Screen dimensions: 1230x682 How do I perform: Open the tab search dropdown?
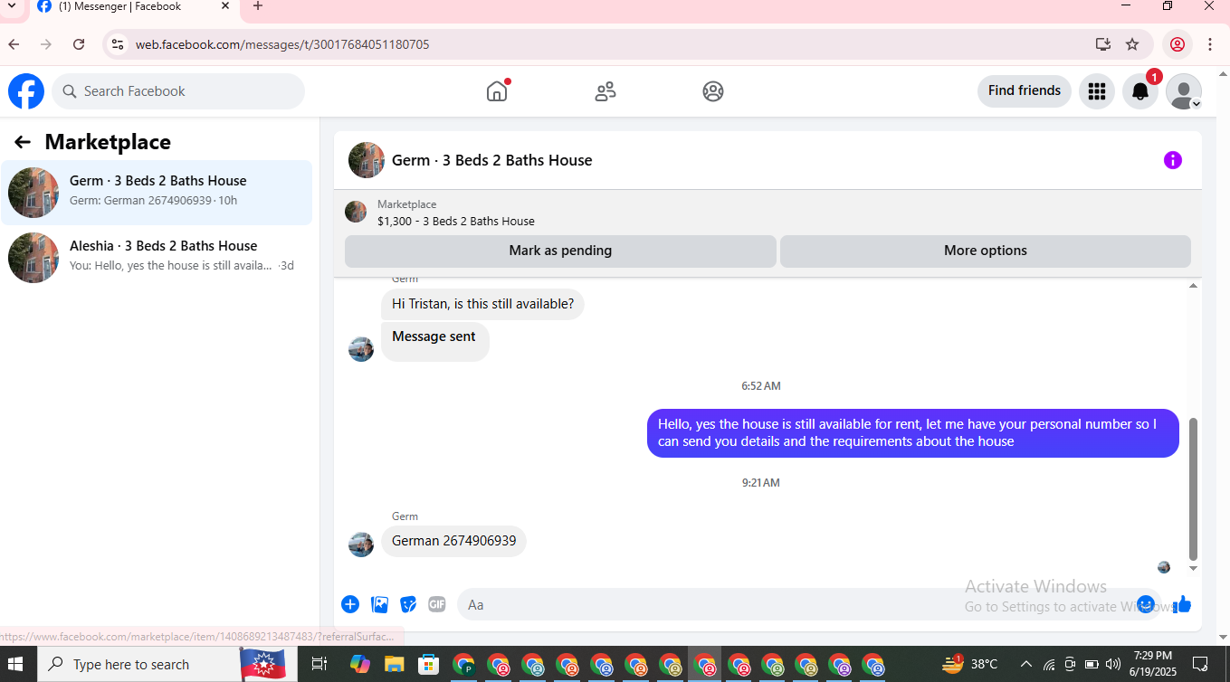tap(12, 6)
